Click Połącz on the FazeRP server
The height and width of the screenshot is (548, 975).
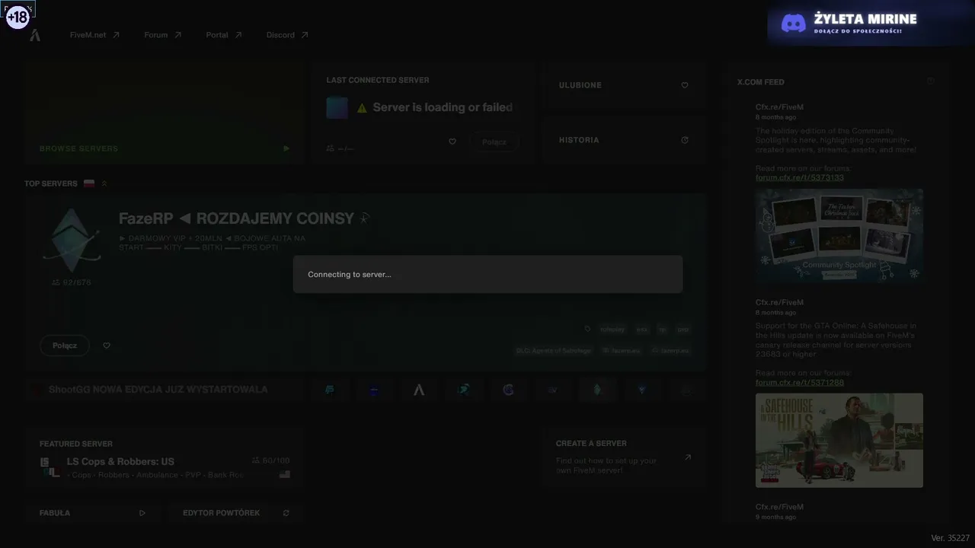click(x=65, y=346)
